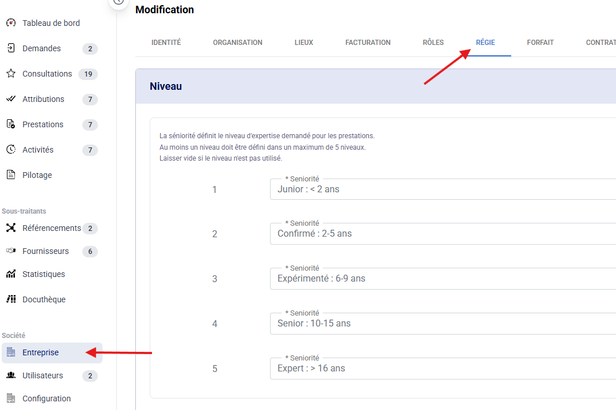Open the Utilisateurs page
The height and width of the screenshot is (410, 616).
(43, 375)
